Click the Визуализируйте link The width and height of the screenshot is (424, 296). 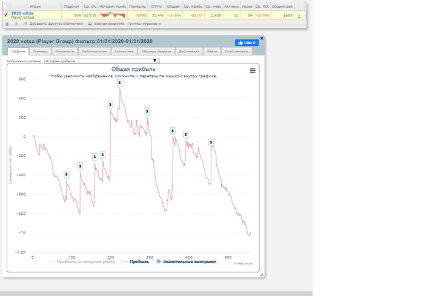[109, 24]
